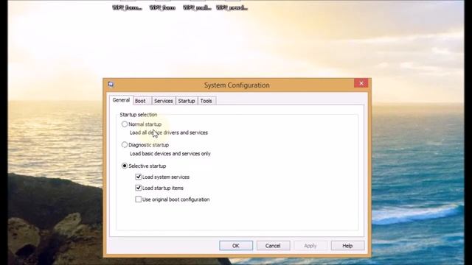Open Help for System Configuration
472x265 pixels.
347,245
